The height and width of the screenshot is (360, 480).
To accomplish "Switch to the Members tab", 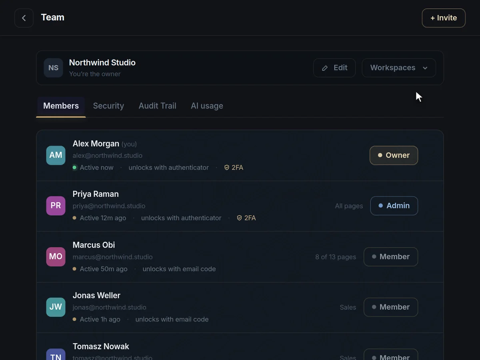I will coord(61,106).
